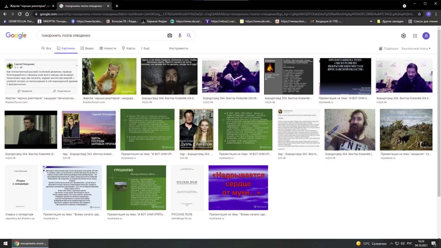This screenshot has height=248, width=441.
Task: Reload the page with the refresh button
Action: click(19, 14)
